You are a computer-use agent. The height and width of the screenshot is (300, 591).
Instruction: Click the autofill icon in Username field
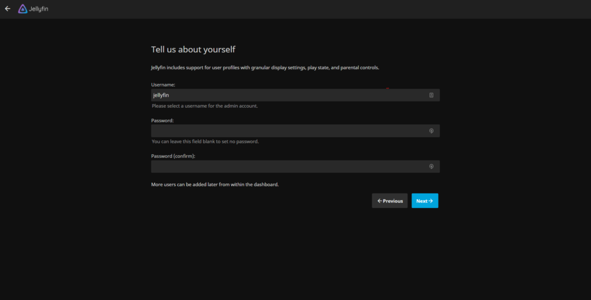(431, 95)
